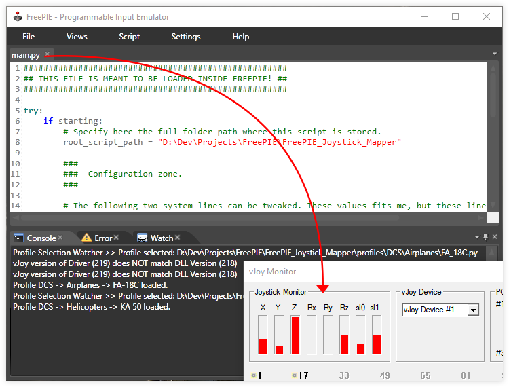This screenshot has width=509, height=387.
Task: Click button number 65 in vJoy Monitor
Action: 426,375
